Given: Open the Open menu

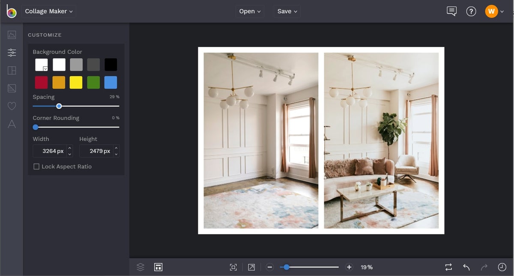Looking at the screenshot, I should pyautogui.click(x=250, y=12).
